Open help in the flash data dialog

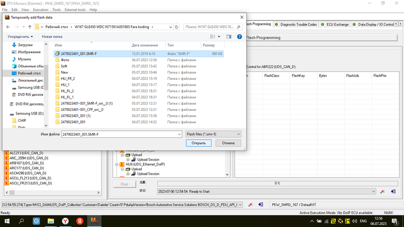tap(239, 37)
